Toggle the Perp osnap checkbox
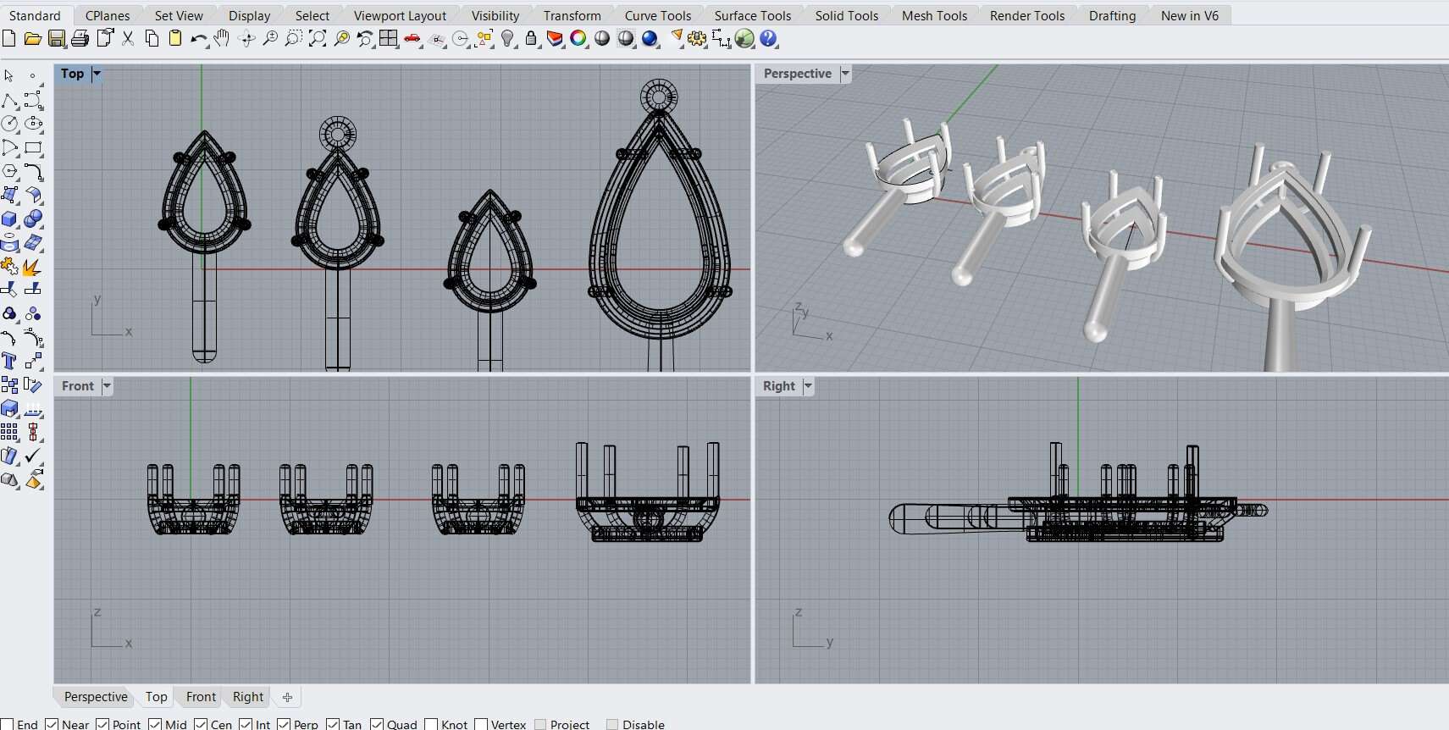The height and width of the screenshot is (730, 1449). pos(284,724)
